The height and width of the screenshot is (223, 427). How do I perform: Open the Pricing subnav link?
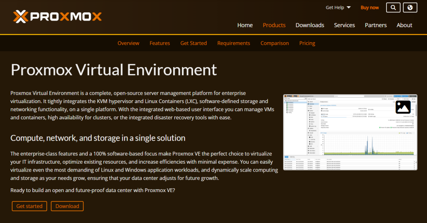[307, 43]
